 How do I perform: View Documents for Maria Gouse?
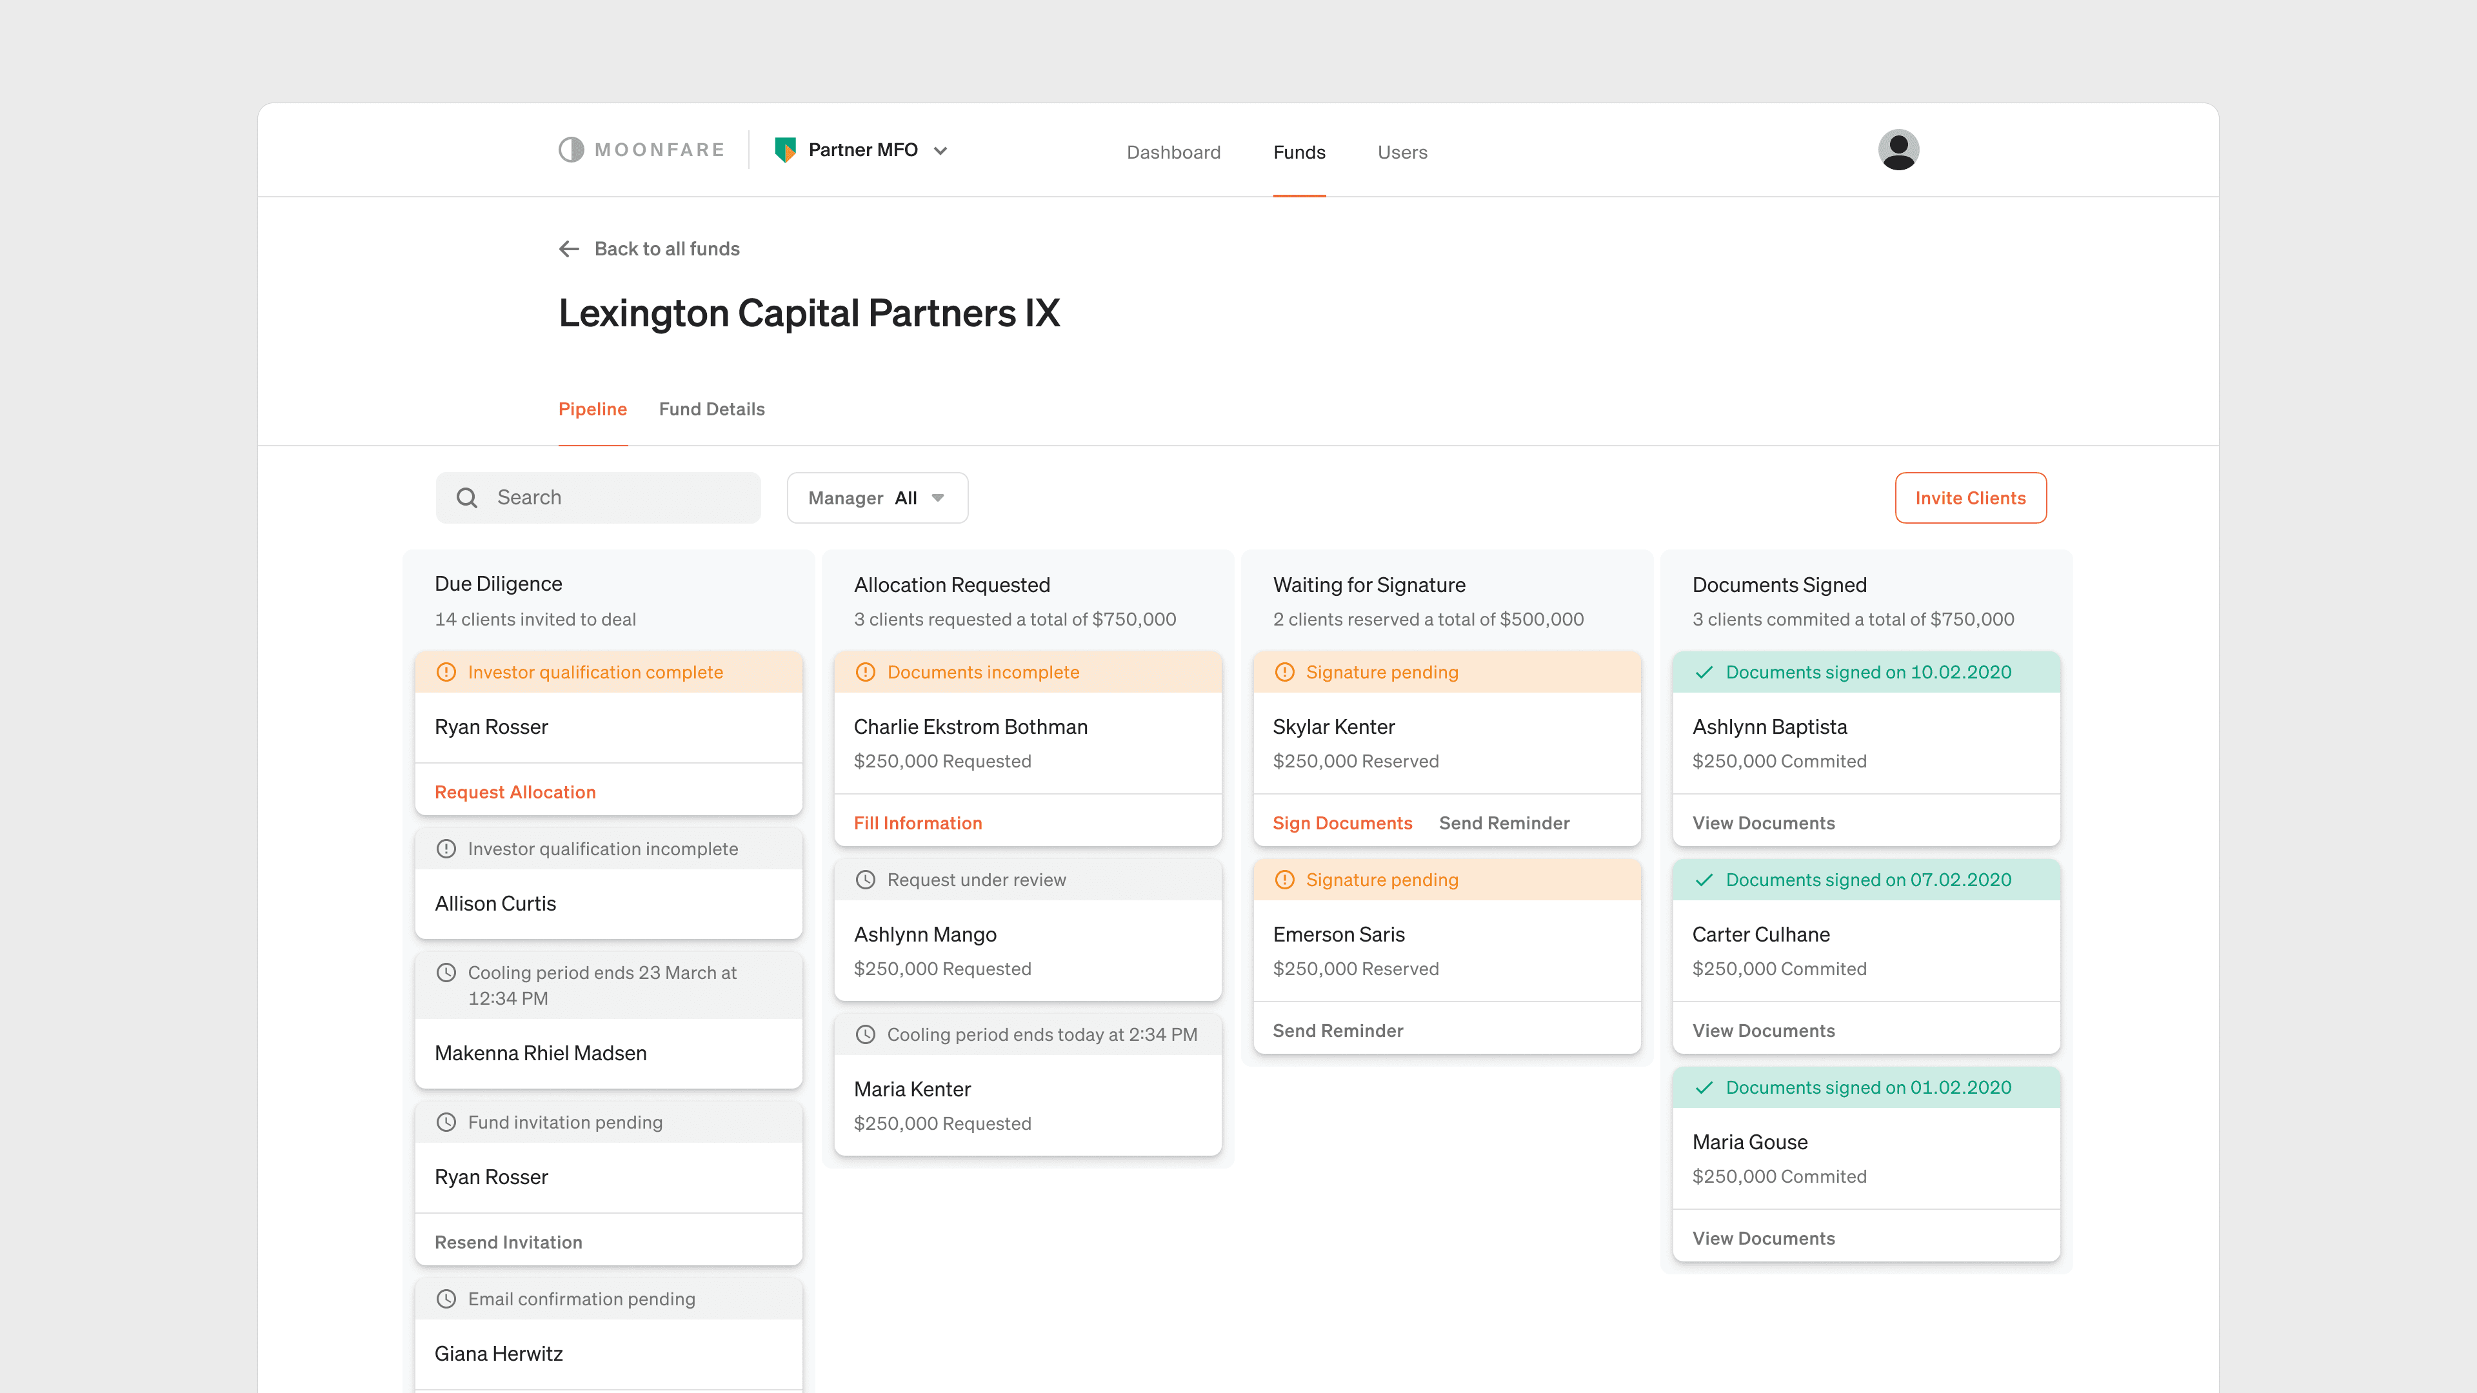[1764, 1238]
